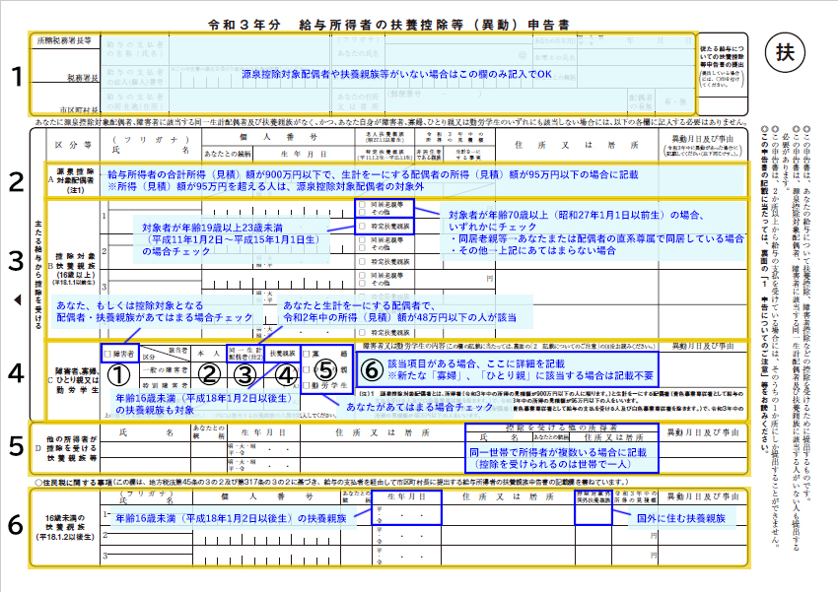Click note 対象者が年齢70歳以上（昭和27年1月1日以前生）
Screen dimensions: 838x592
pyautogui.click(x=577, y=215)
